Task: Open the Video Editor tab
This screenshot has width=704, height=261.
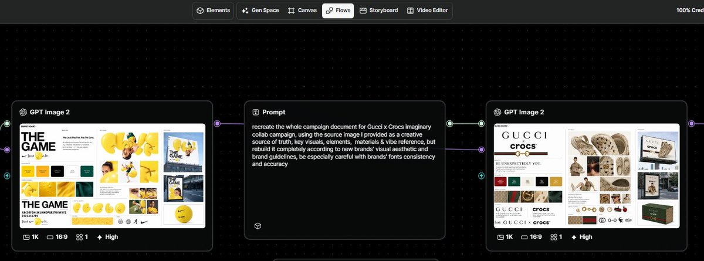Action: pyautogui.click(x=427, y=11)
